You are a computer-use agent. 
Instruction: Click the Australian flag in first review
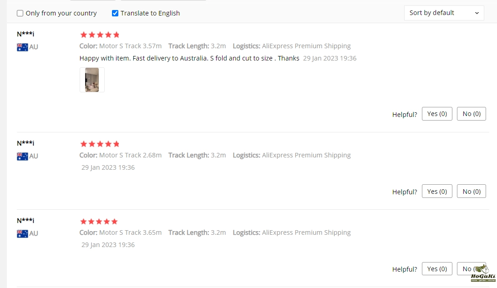coord(22,47)
